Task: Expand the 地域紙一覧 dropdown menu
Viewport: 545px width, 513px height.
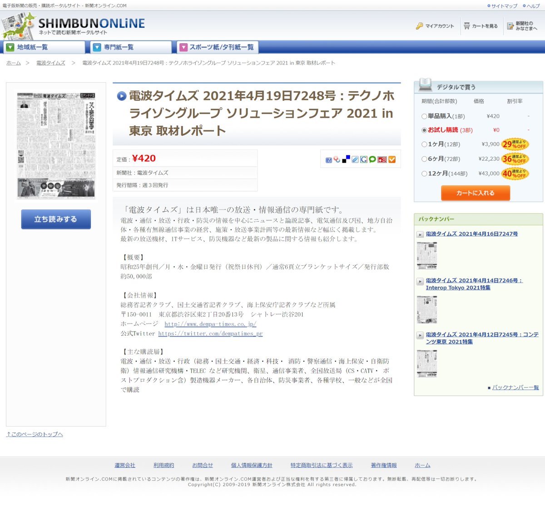Action: tap(44, 47)
